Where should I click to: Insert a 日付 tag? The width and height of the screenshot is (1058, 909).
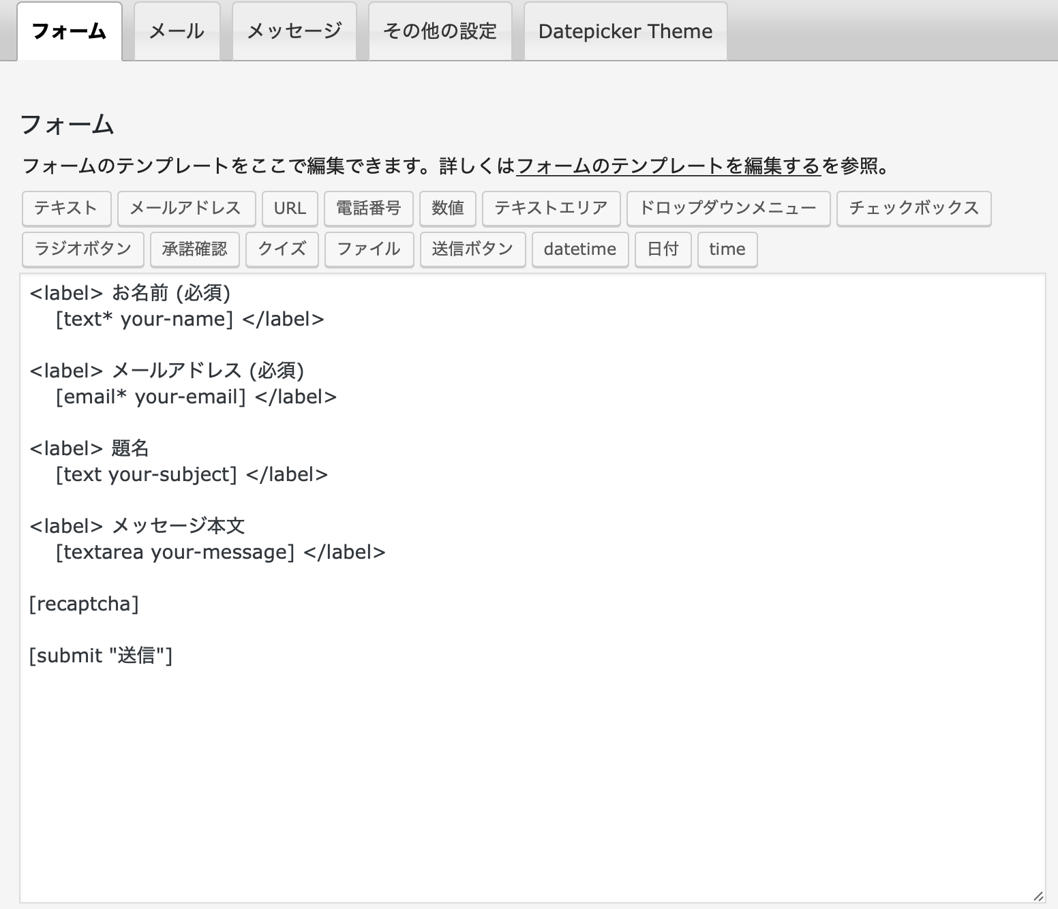point(663,249)
